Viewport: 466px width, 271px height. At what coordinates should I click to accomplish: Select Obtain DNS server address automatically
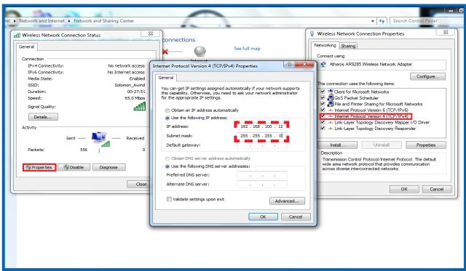click(x=167, y=158)
